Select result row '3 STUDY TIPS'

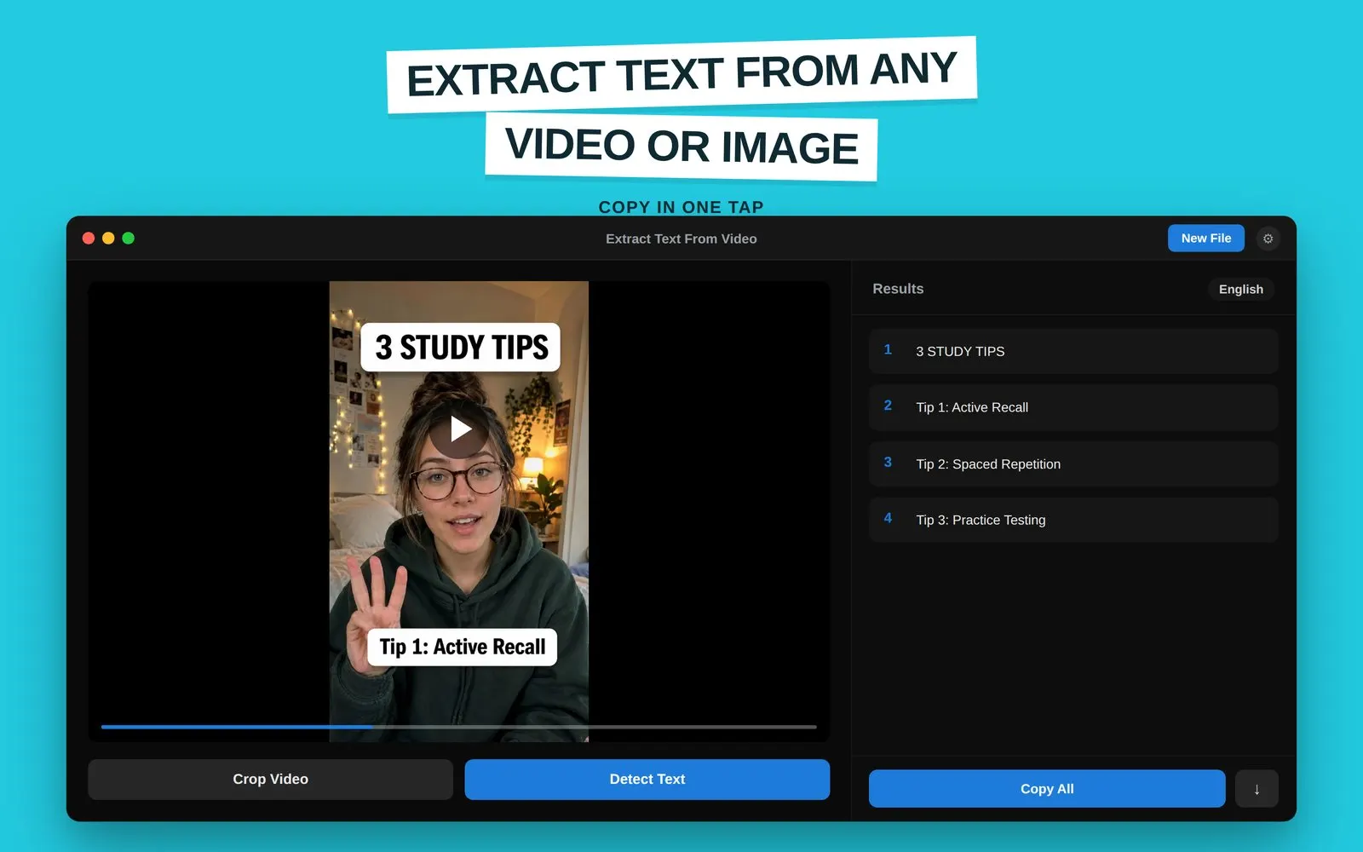(x=1073, y=351)
